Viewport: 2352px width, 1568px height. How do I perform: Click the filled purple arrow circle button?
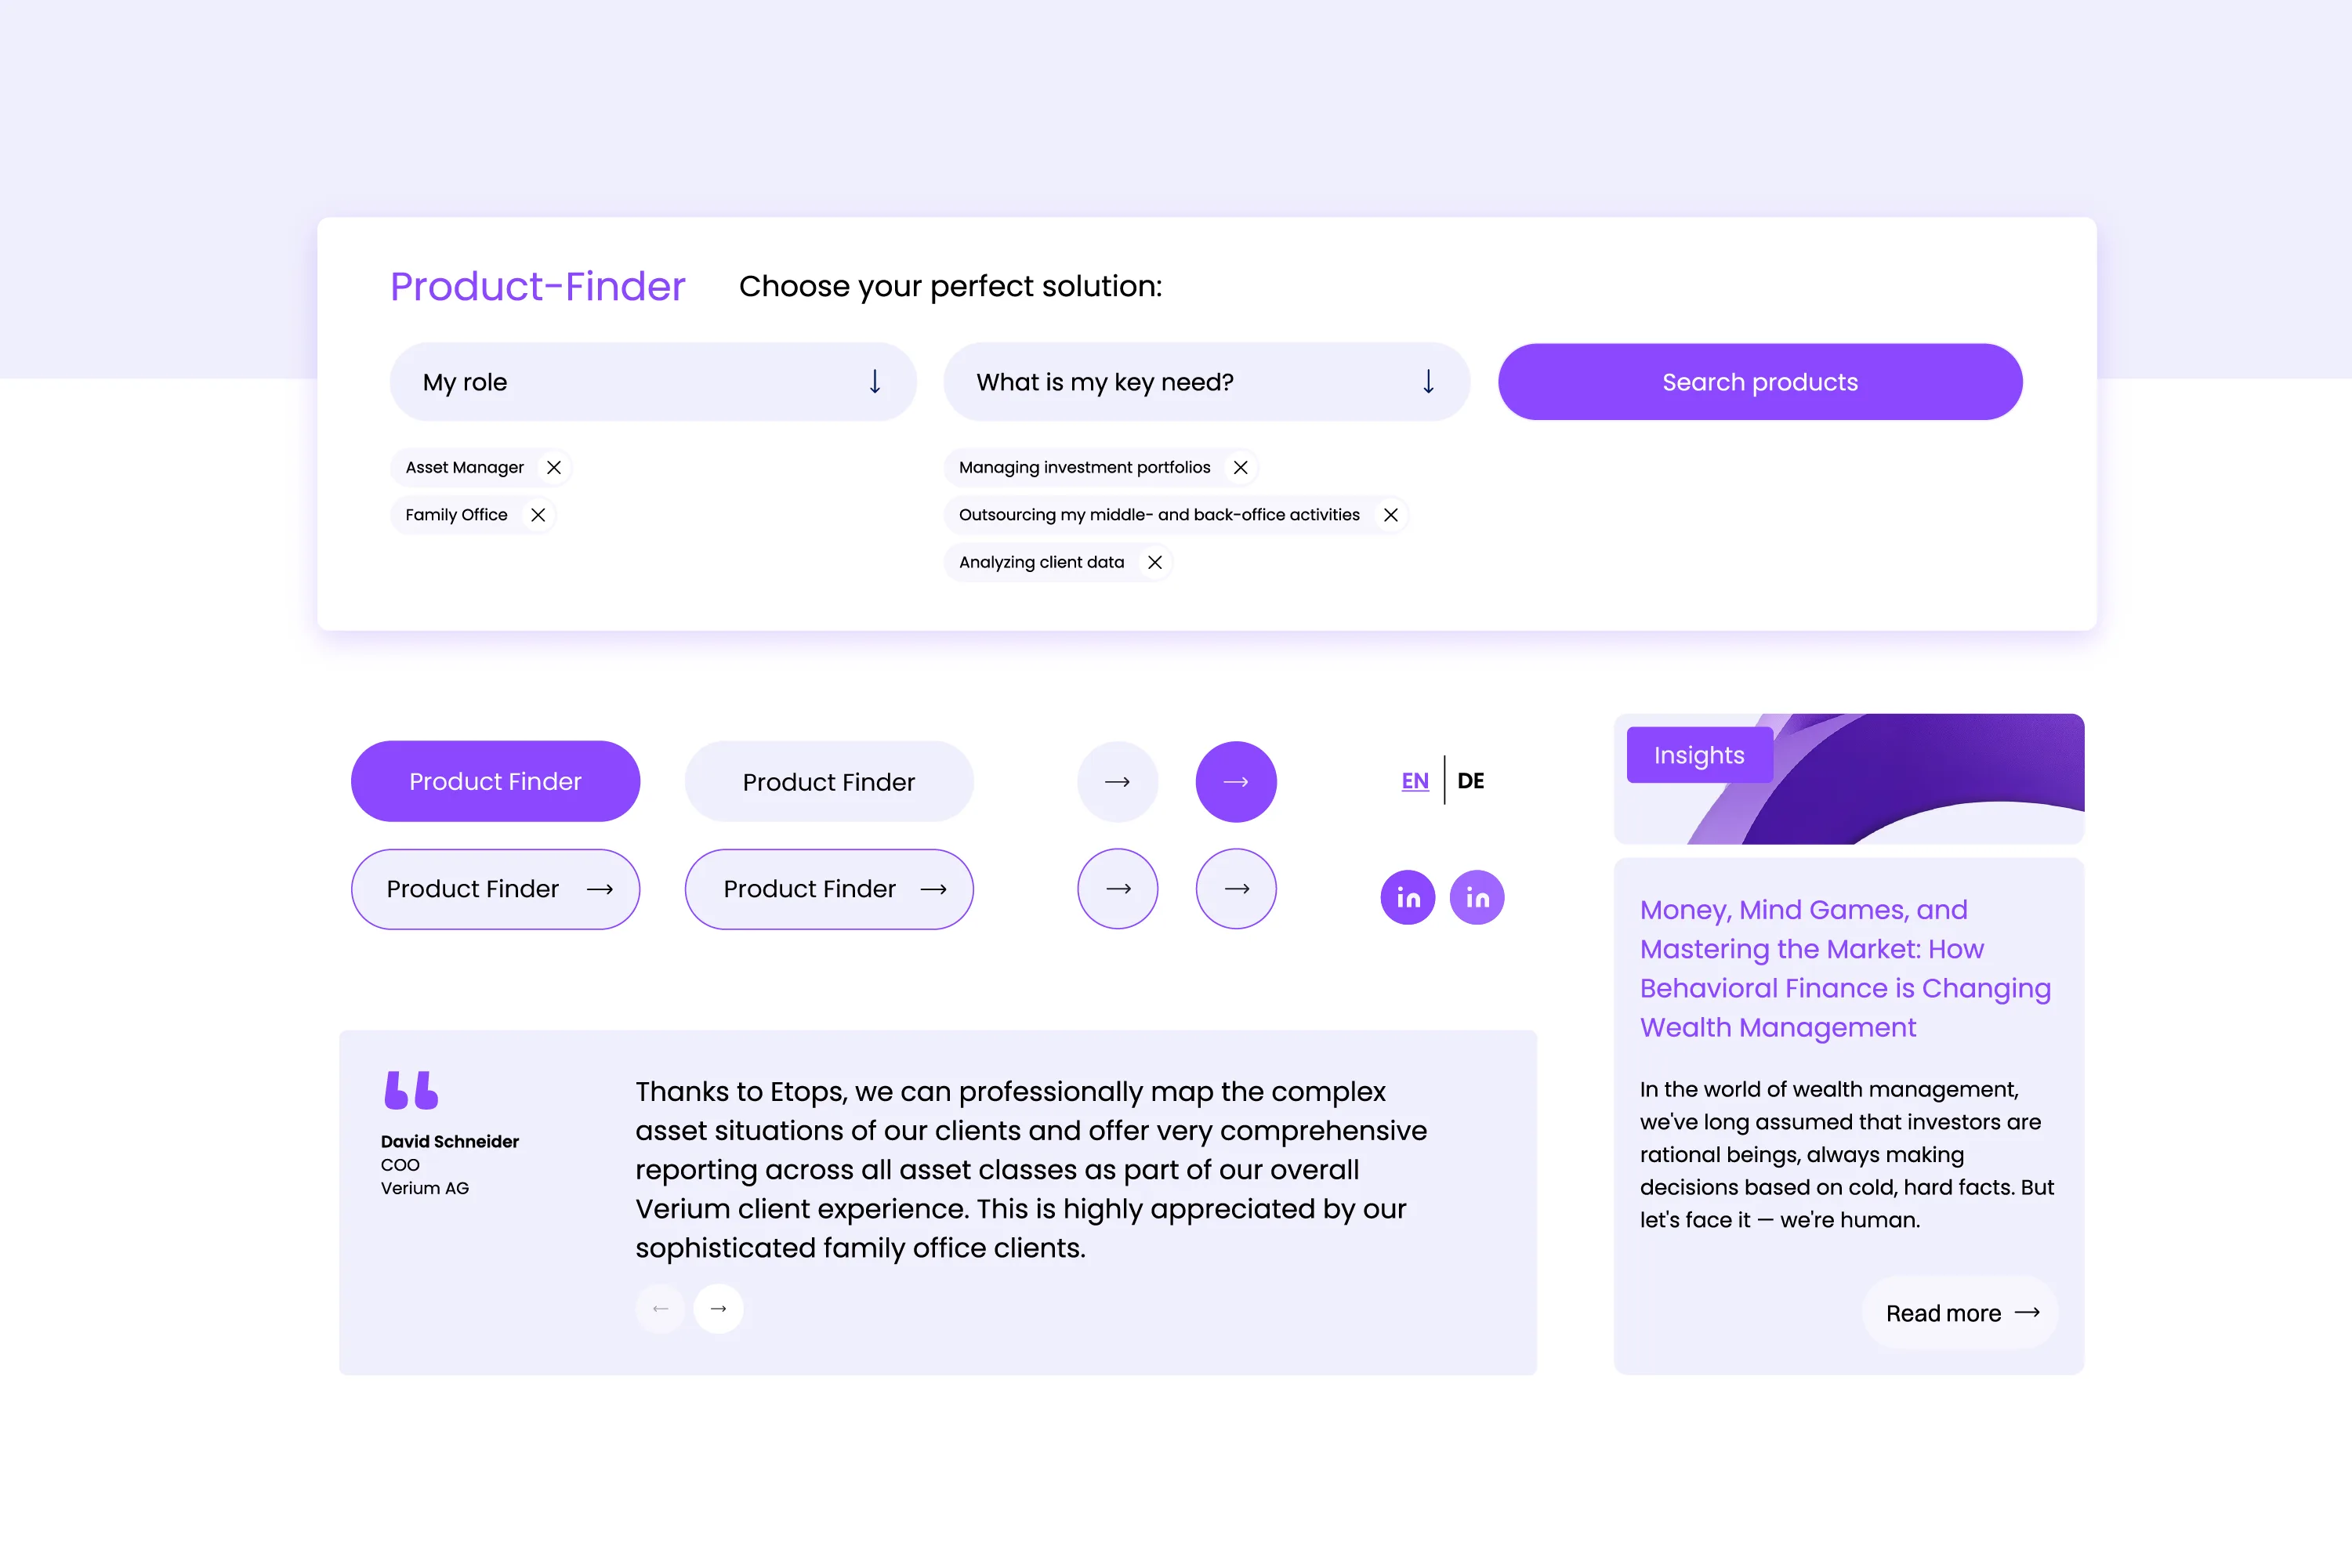[1236, 781]
